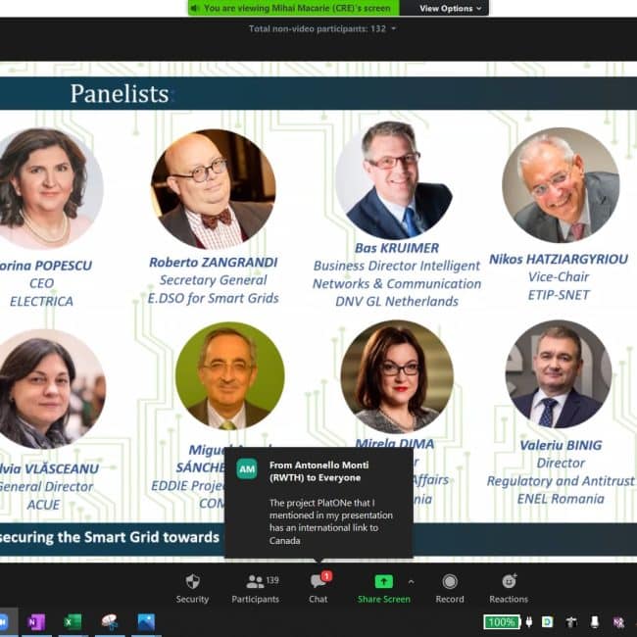Image resolution: width=637 pixels, height=637 pixels.
Task: Click the securing the Smart Grid footer text
Action: pos(110,537)
